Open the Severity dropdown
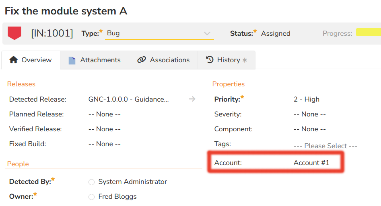The width and height of the screenshot is (381, 206). (309, 114)
